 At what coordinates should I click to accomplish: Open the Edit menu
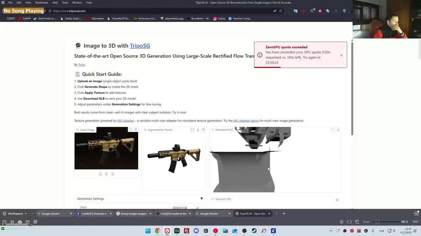pyautogui.click(x=19, y=3)
